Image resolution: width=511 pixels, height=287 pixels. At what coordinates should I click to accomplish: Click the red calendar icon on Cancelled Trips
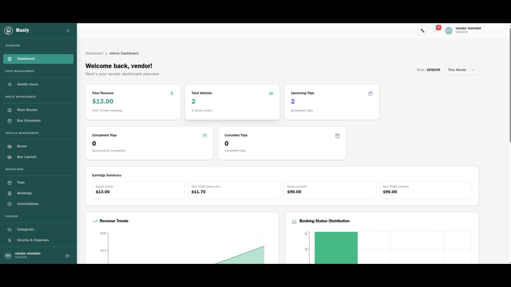[337, 136]
